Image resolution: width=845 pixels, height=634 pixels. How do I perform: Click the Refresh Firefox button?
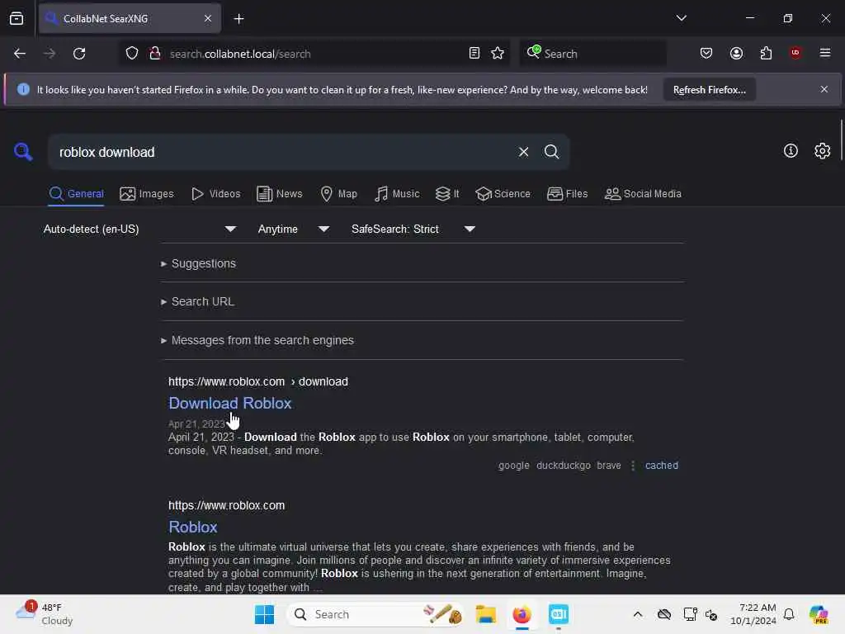709,90
